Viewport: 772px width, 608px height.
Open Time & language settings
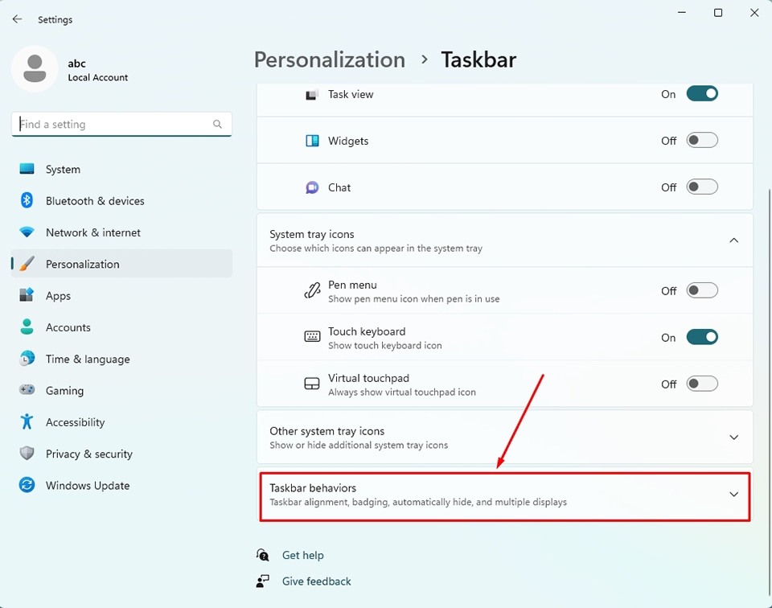click(121, 358)
